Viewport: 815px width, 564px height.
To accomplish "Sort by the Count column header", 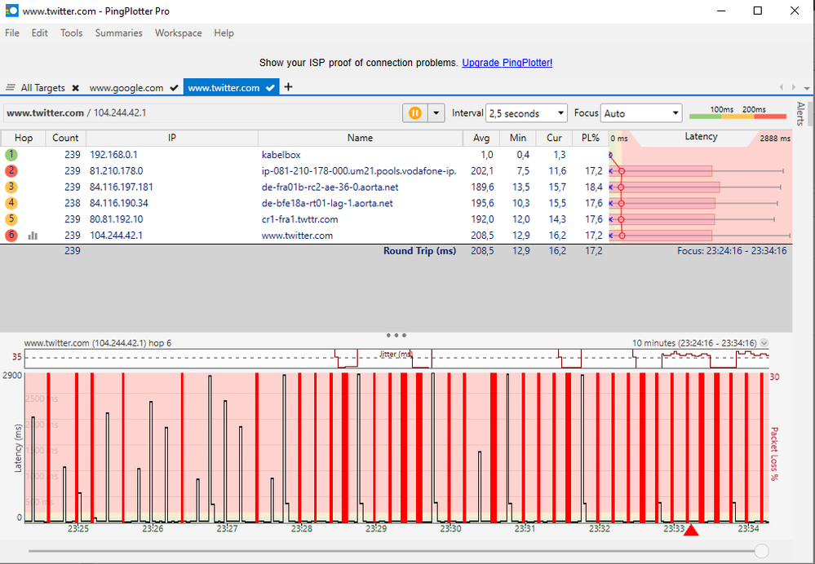I will tap(65, 138).
